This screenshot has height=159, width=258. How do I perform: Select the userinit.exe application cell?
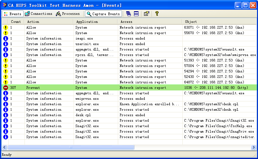pos(87,44)
